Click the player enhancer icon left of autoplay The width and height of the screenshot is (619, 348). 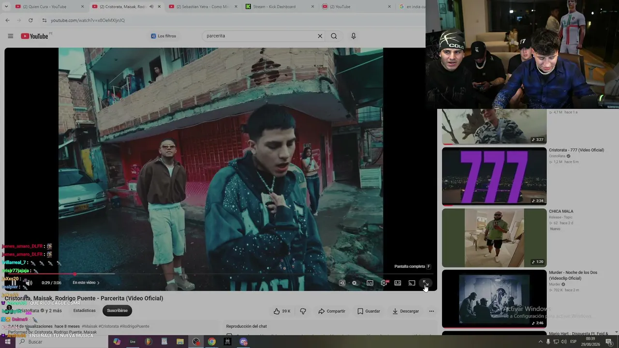point(342,283)
